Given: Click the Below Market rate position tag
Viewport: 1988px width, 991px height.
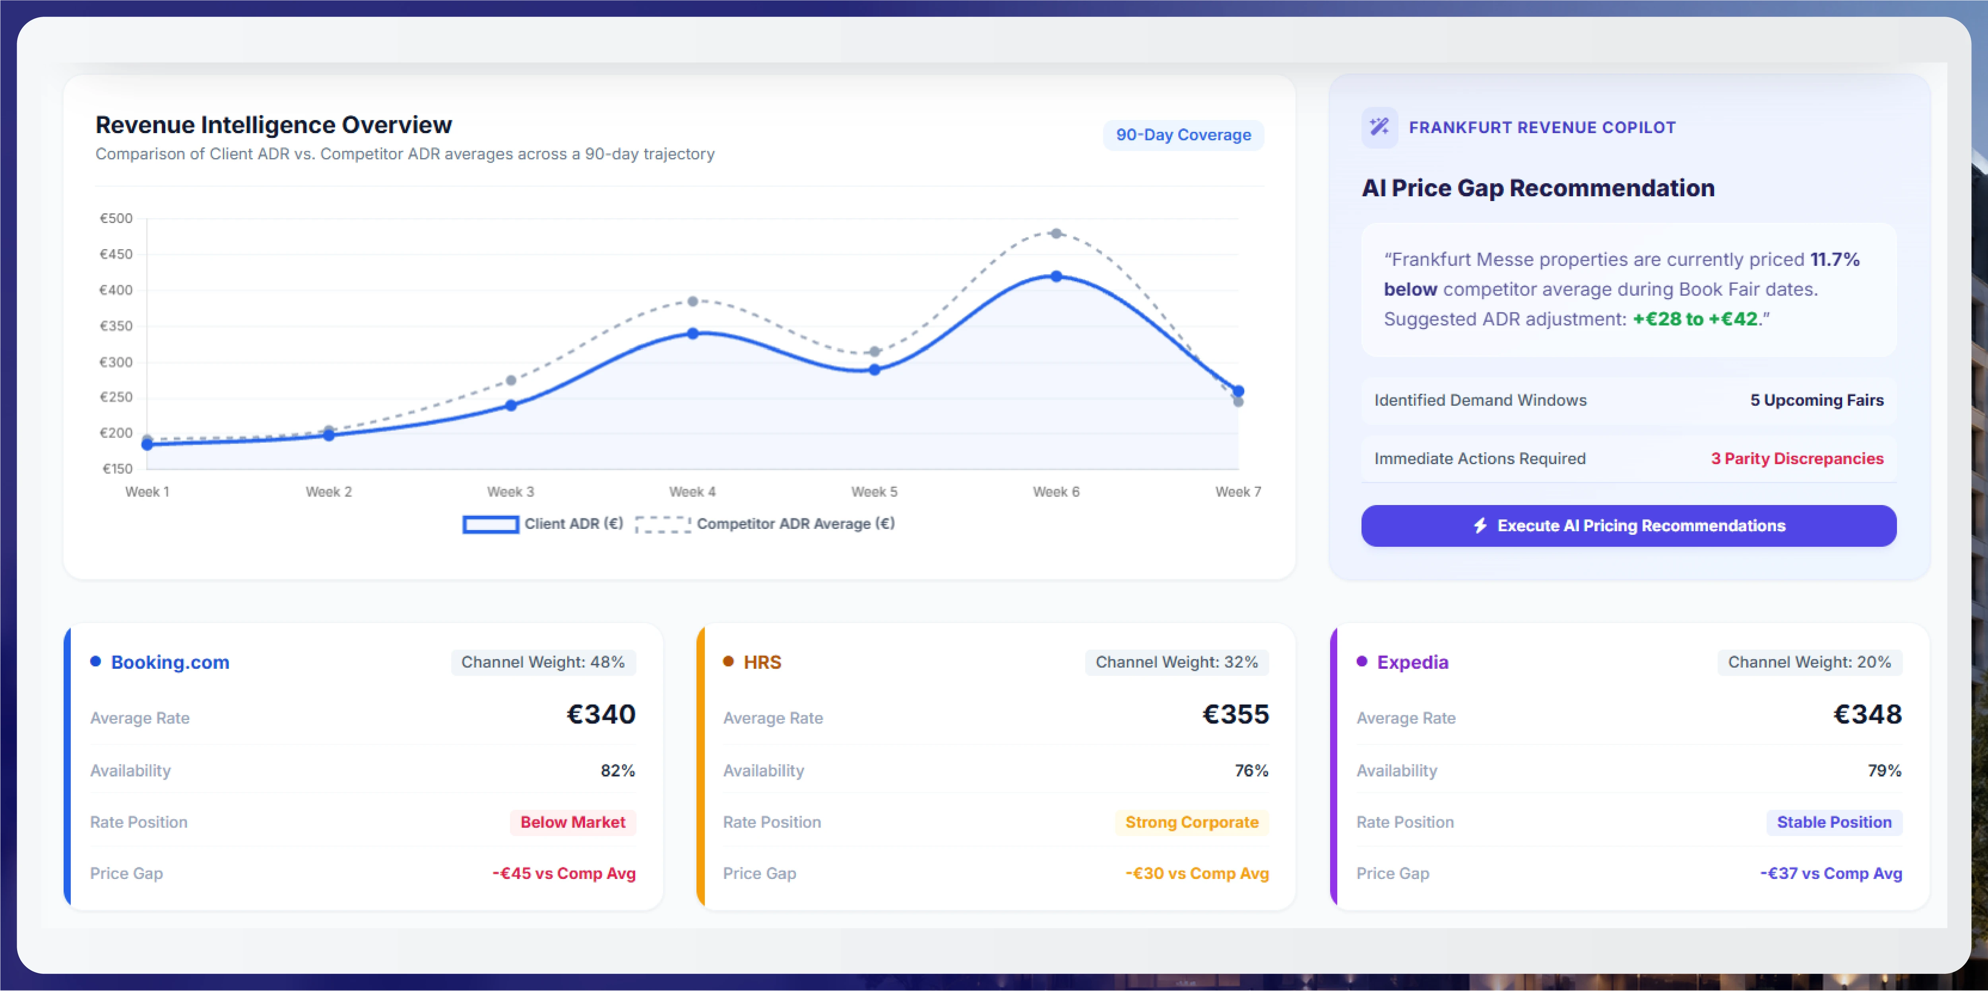Looking at the screenshot, I should (x=573, y=822).
